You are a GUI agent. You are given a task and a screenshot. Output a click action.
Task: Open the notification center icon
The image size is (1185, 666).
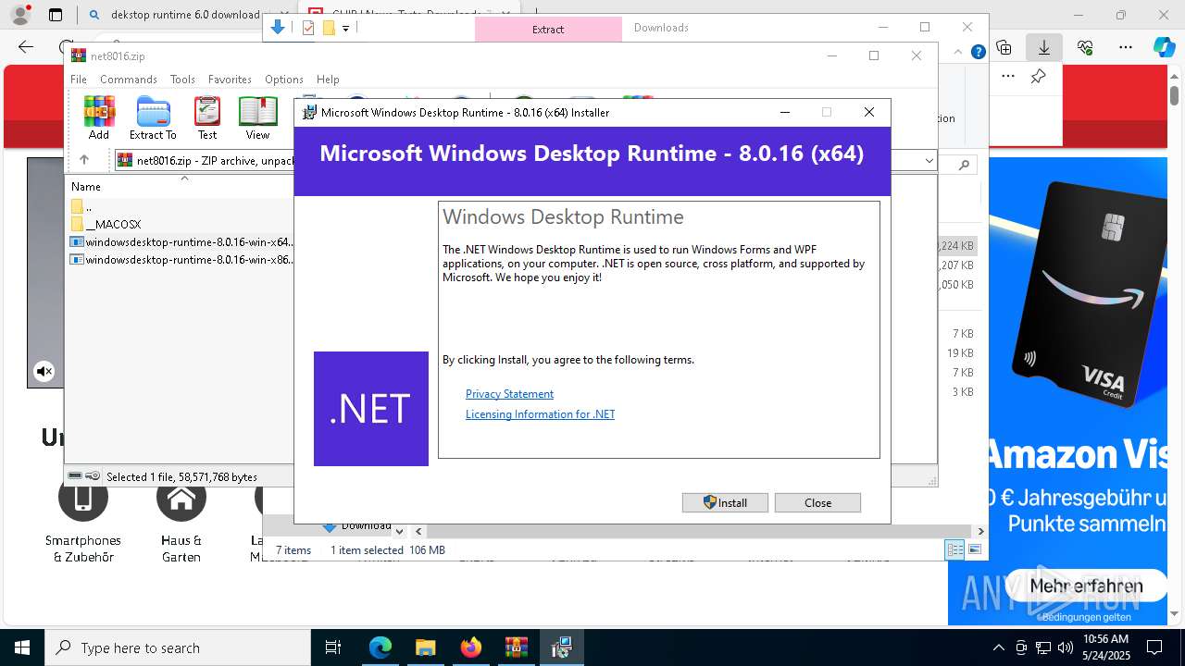[1154, 647]
